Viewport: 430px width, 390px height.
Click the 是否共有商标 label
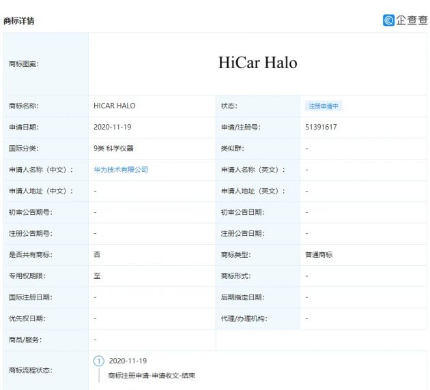click(x=31, y=255)
